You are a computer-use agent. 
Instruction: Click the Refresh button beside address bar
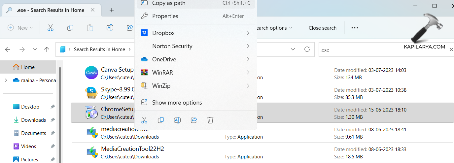pyautogui.click(x=307, y=49)
